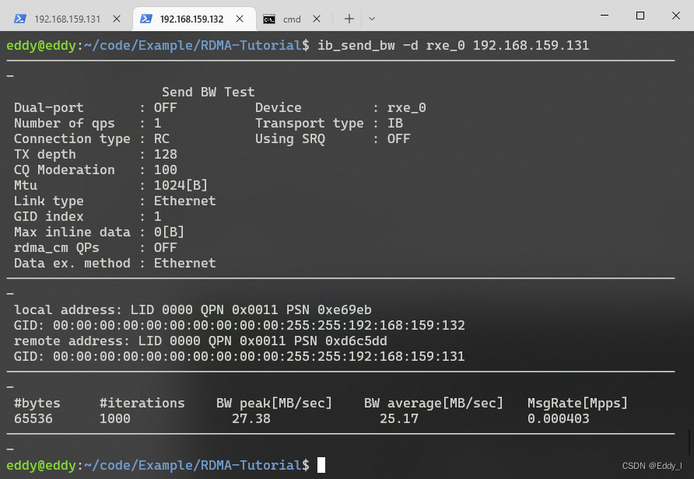Image resolution: width=694 pixels, height=479 pixels.
Task: Close the 192.168.159.131 tab
Action: (117, 19)
